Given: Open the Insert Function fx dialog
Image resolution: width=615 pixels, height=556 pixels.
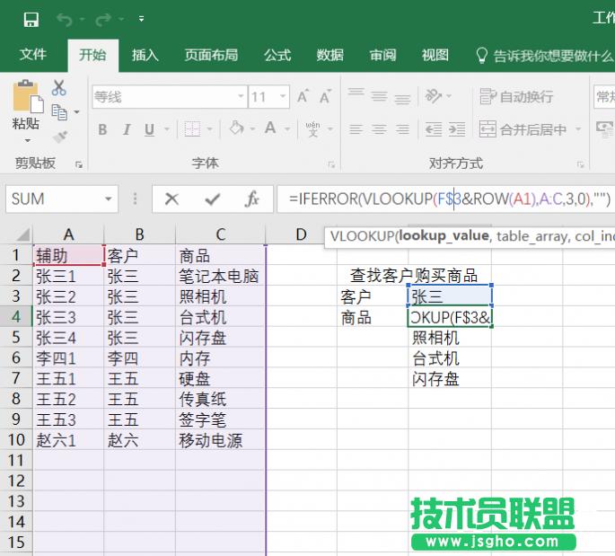Looking at the screenshot, I should (x=252, y=199).
